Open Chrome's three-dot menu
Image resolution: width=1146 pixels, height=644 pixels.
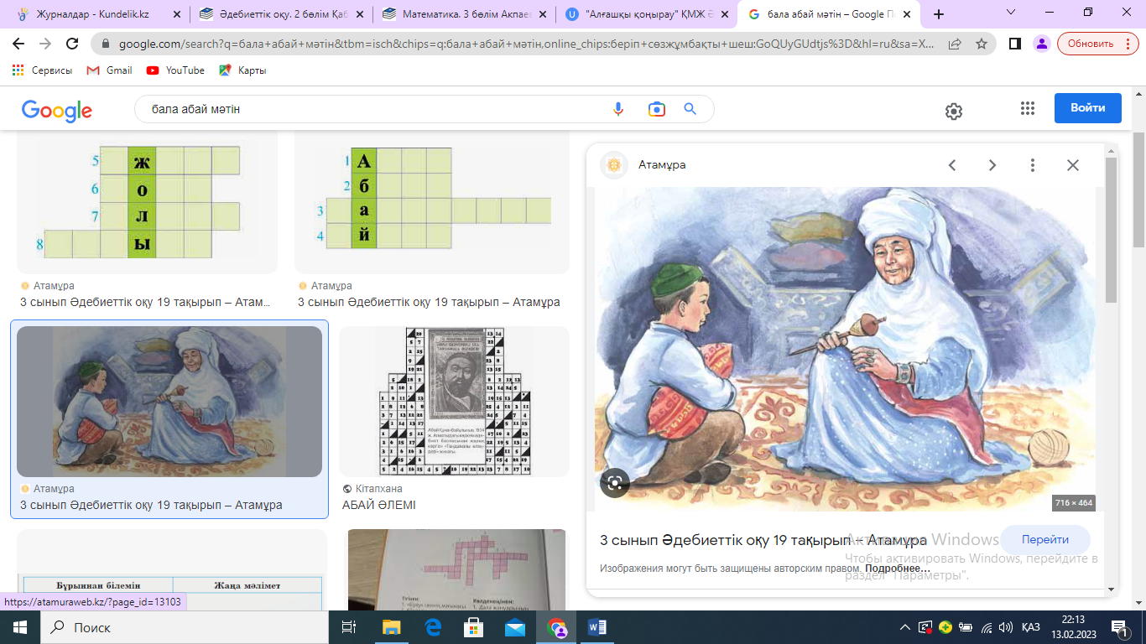tap(1128, 44)
